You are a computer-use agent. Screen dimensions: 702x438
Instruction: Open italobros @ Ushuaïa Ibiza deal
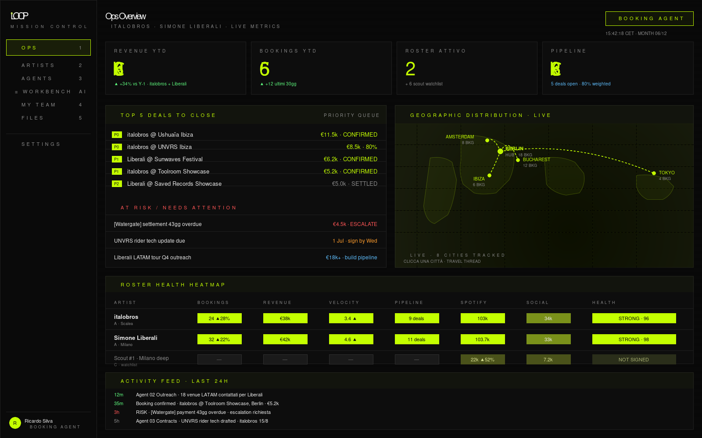[x=246, y=135]
